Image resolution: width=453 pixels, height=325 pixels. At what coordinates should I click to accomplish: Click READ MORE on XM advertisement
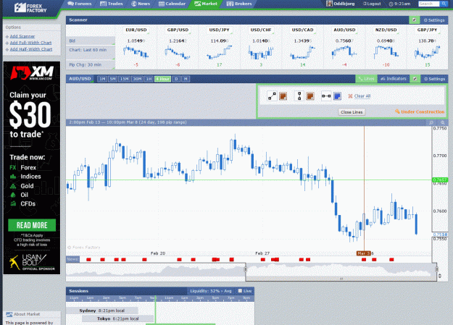tap(32, 225)
